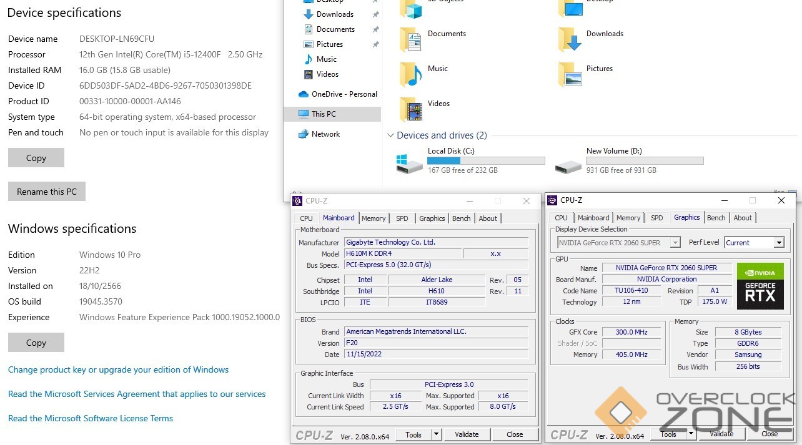Click Rename this PC button
Image resolution: width=802 pixels, height=445 pixels.
coord(47,192)
